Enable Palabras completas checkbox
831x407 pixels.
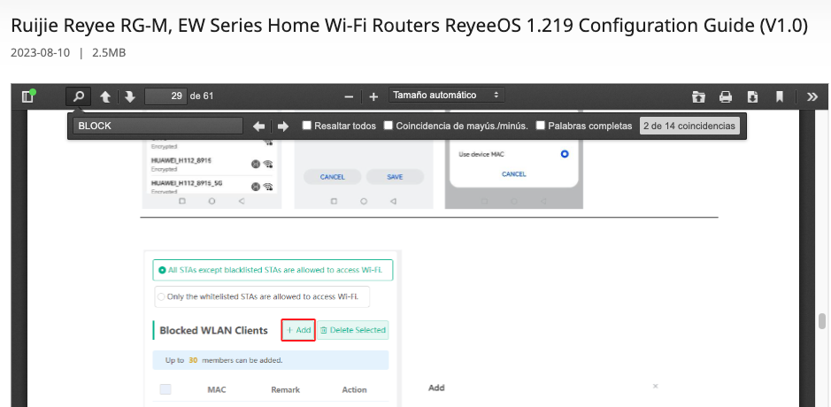click(540, 126)
